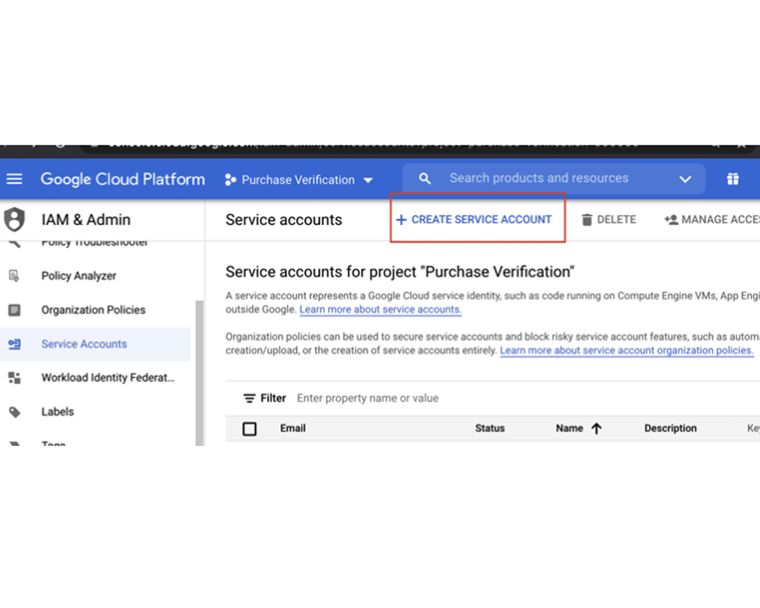The height and width of the screenshot is (608, 760).
Task: Click the Labels tag icon
Action: [x=14, y=412]
